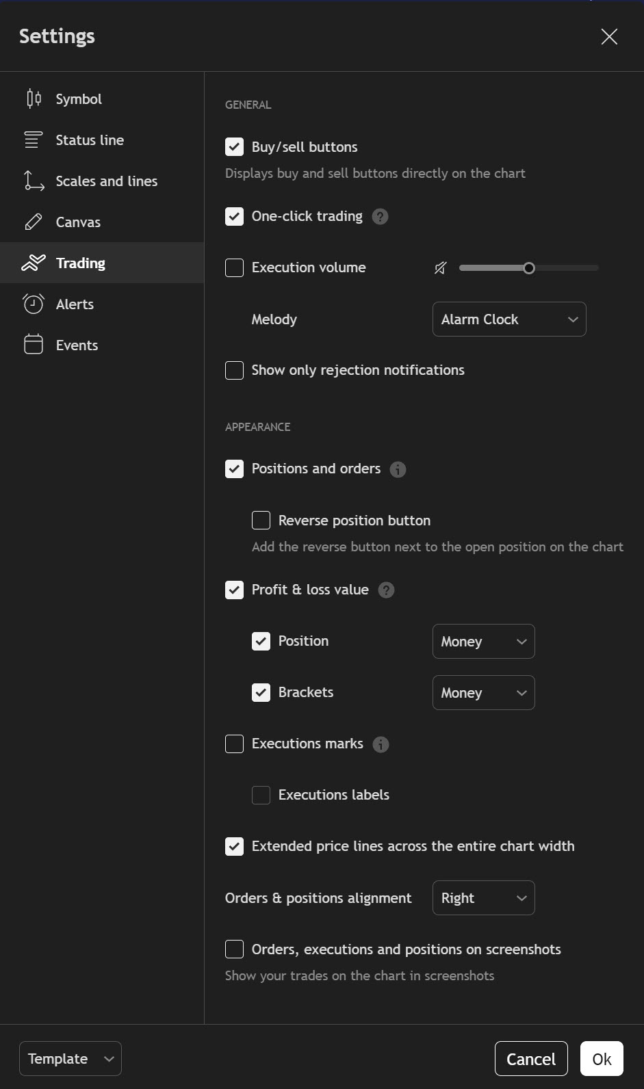The width and height of the screenshot is (644, 1089).
Task: Click the Alerts alarm clock icon
Action: (x=34, y=304)
